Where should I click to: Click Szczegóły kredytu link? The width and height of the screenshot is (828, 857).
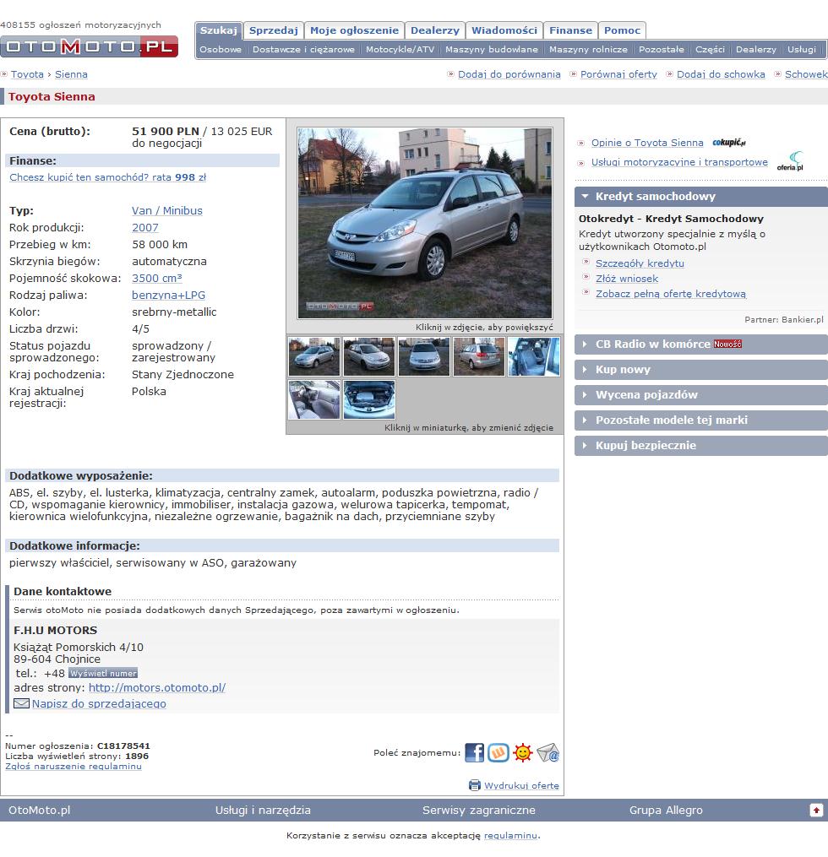(x=640, y=263)
